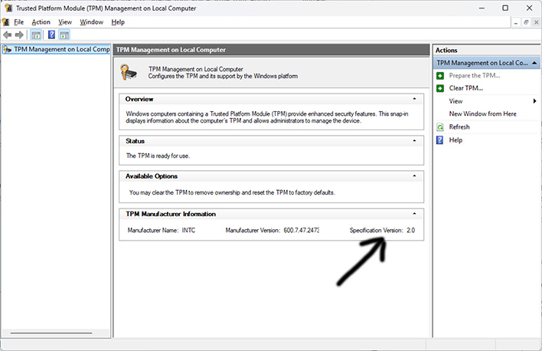Collapse the Status section
Screen dimensions: 542x351
(414, 141)
